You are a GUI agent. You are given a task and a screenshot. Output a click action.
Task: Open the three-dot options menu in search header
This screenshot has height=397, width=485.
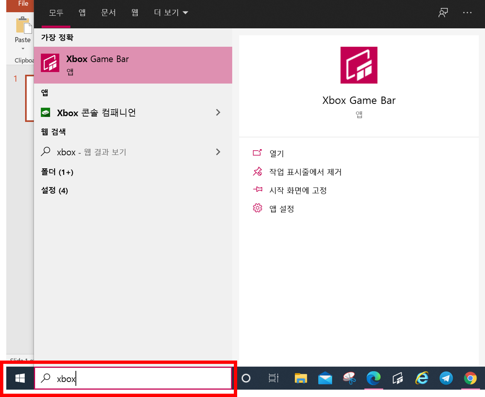coord(467,13)
